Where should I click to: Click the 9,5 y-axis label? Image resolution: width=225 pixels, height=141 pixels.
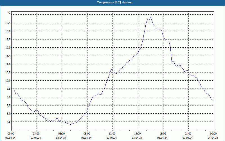pos(9,89)
